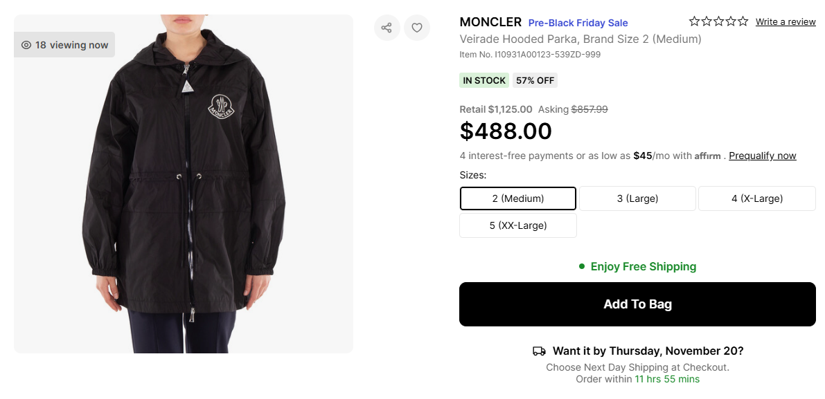Click the Prequalify now link
This screenshot has height=399, width=825.
[763, 156]
